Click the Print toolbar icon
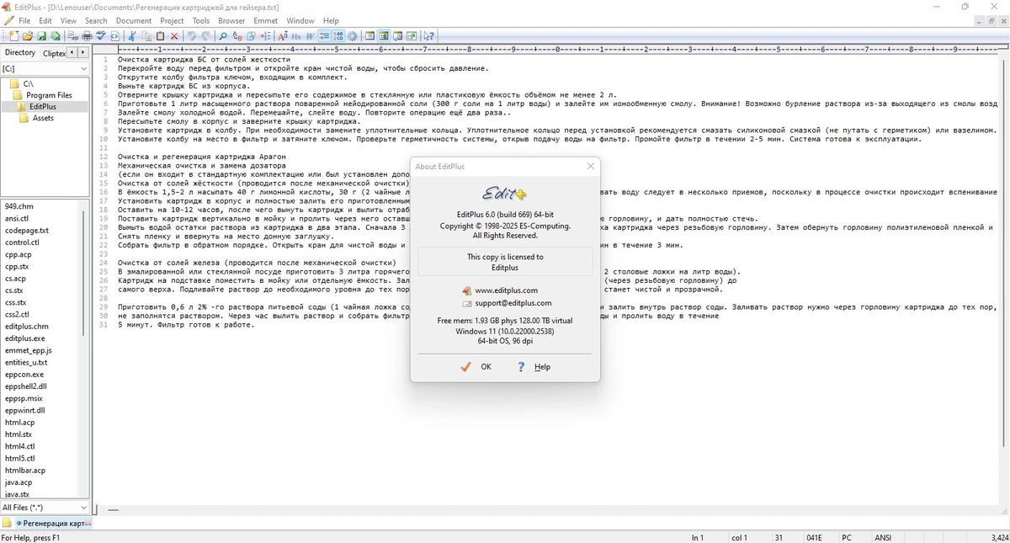 (87, 36)
